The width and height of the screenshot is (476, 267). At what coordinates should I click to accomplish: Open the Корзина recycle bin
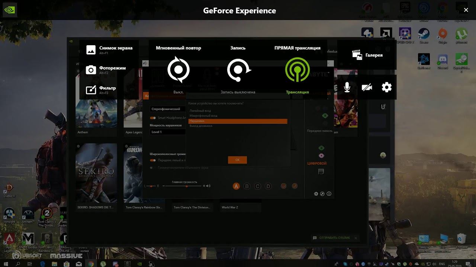pyautogui.click(x=461, y=241)
